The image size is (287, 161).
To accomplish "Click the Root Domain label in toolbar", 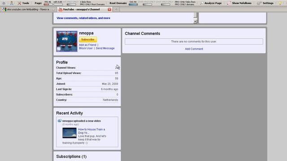I will [118, 3].
